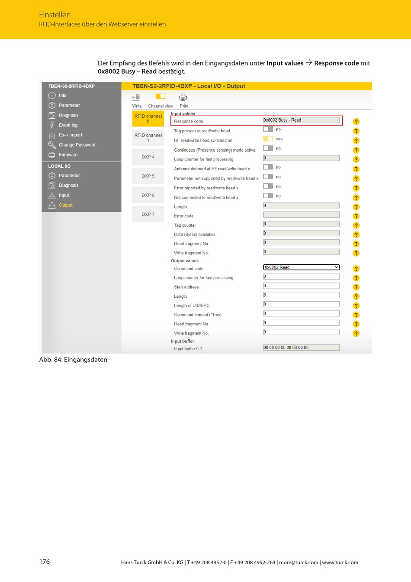411x582 pixels.
Task: Open help icon beside Input values Length
Action: tap(356, 207)
